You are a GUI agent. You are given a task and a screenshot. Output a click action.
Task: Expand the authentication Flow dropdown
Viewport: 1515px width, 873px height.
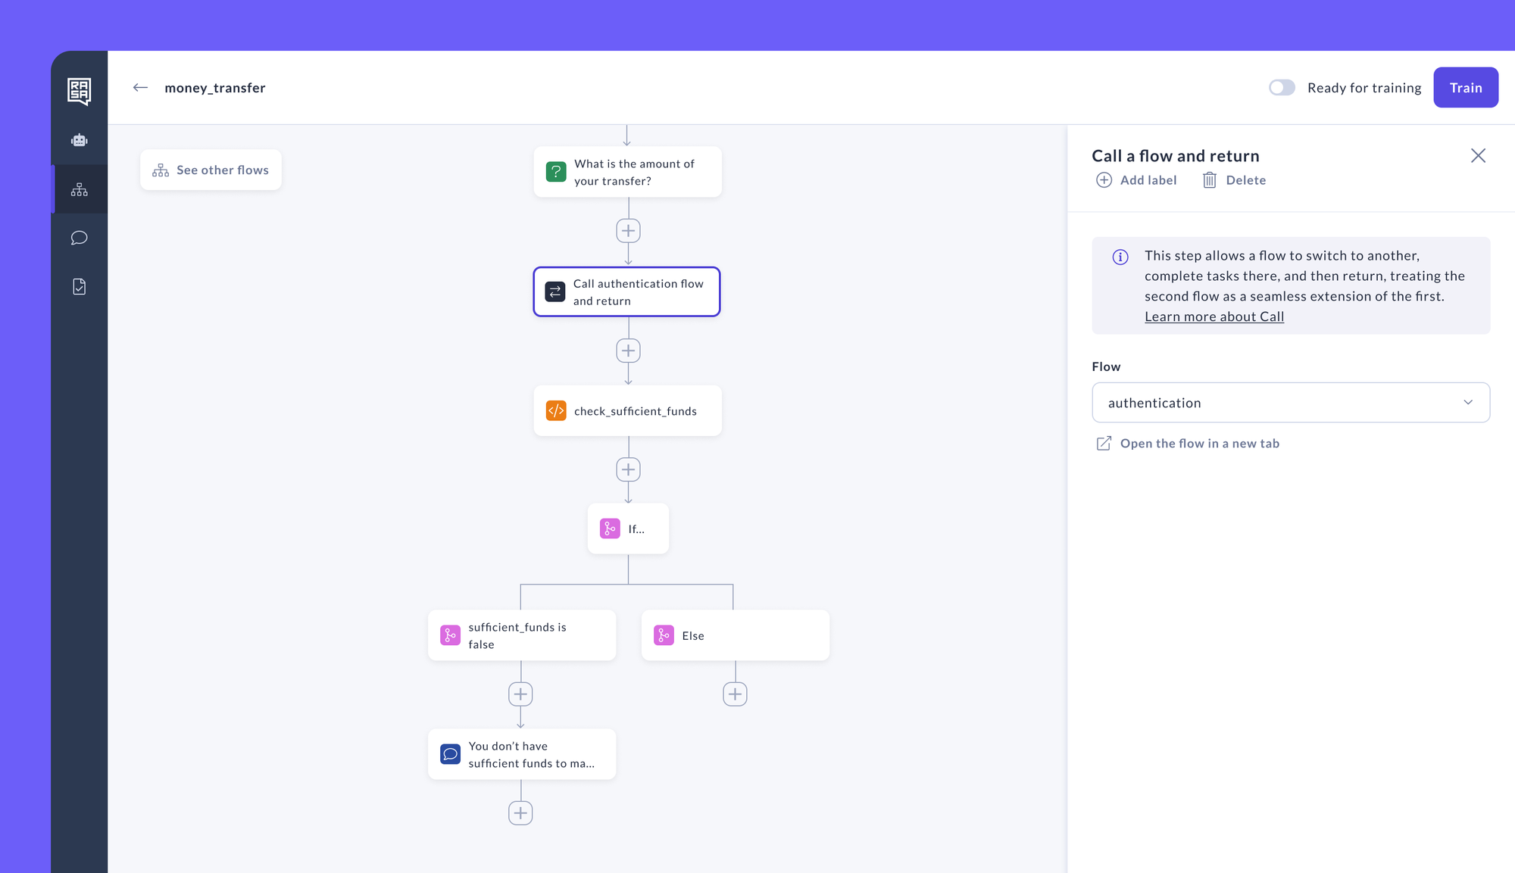[x=1290, y=403]
